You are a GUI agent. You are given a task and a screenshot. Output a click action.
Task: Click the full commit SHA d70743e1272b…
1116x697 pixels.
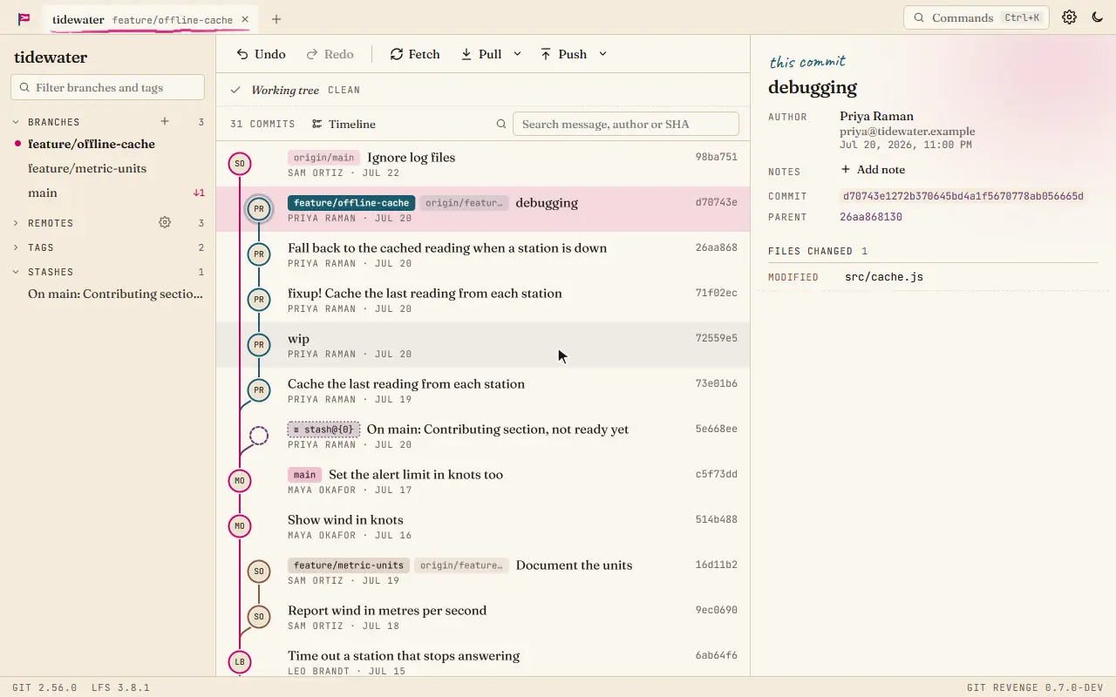[963, 196]
